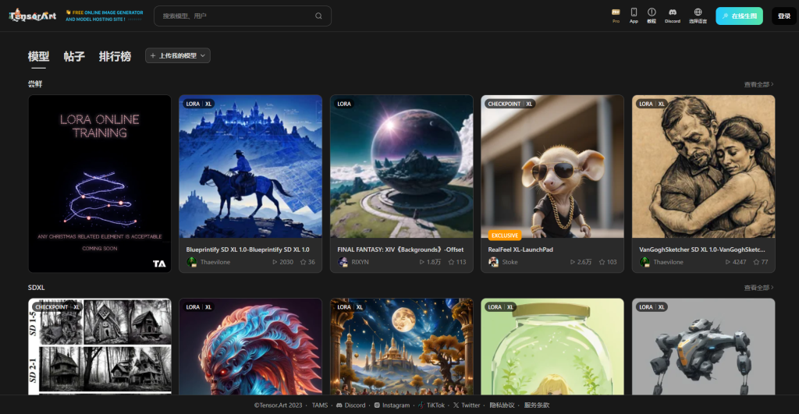
Task: Open the FINAL FANTASY XIV Backgrounds thumbnail
Action: pyautogui.click(x=402, y=167)
